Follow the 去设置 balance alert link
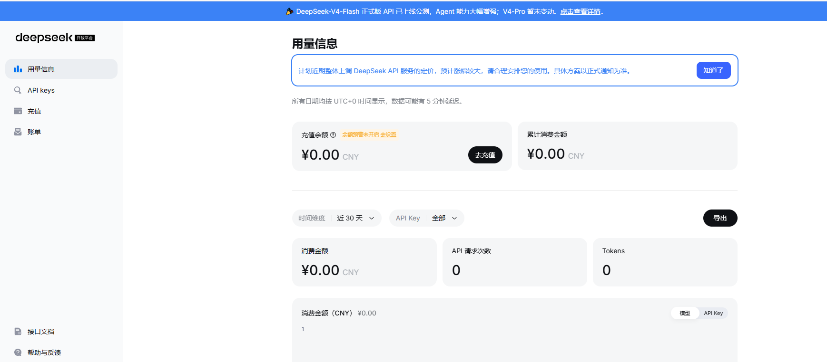This screenshot has width=827, height=362. (x=388, y=135)
